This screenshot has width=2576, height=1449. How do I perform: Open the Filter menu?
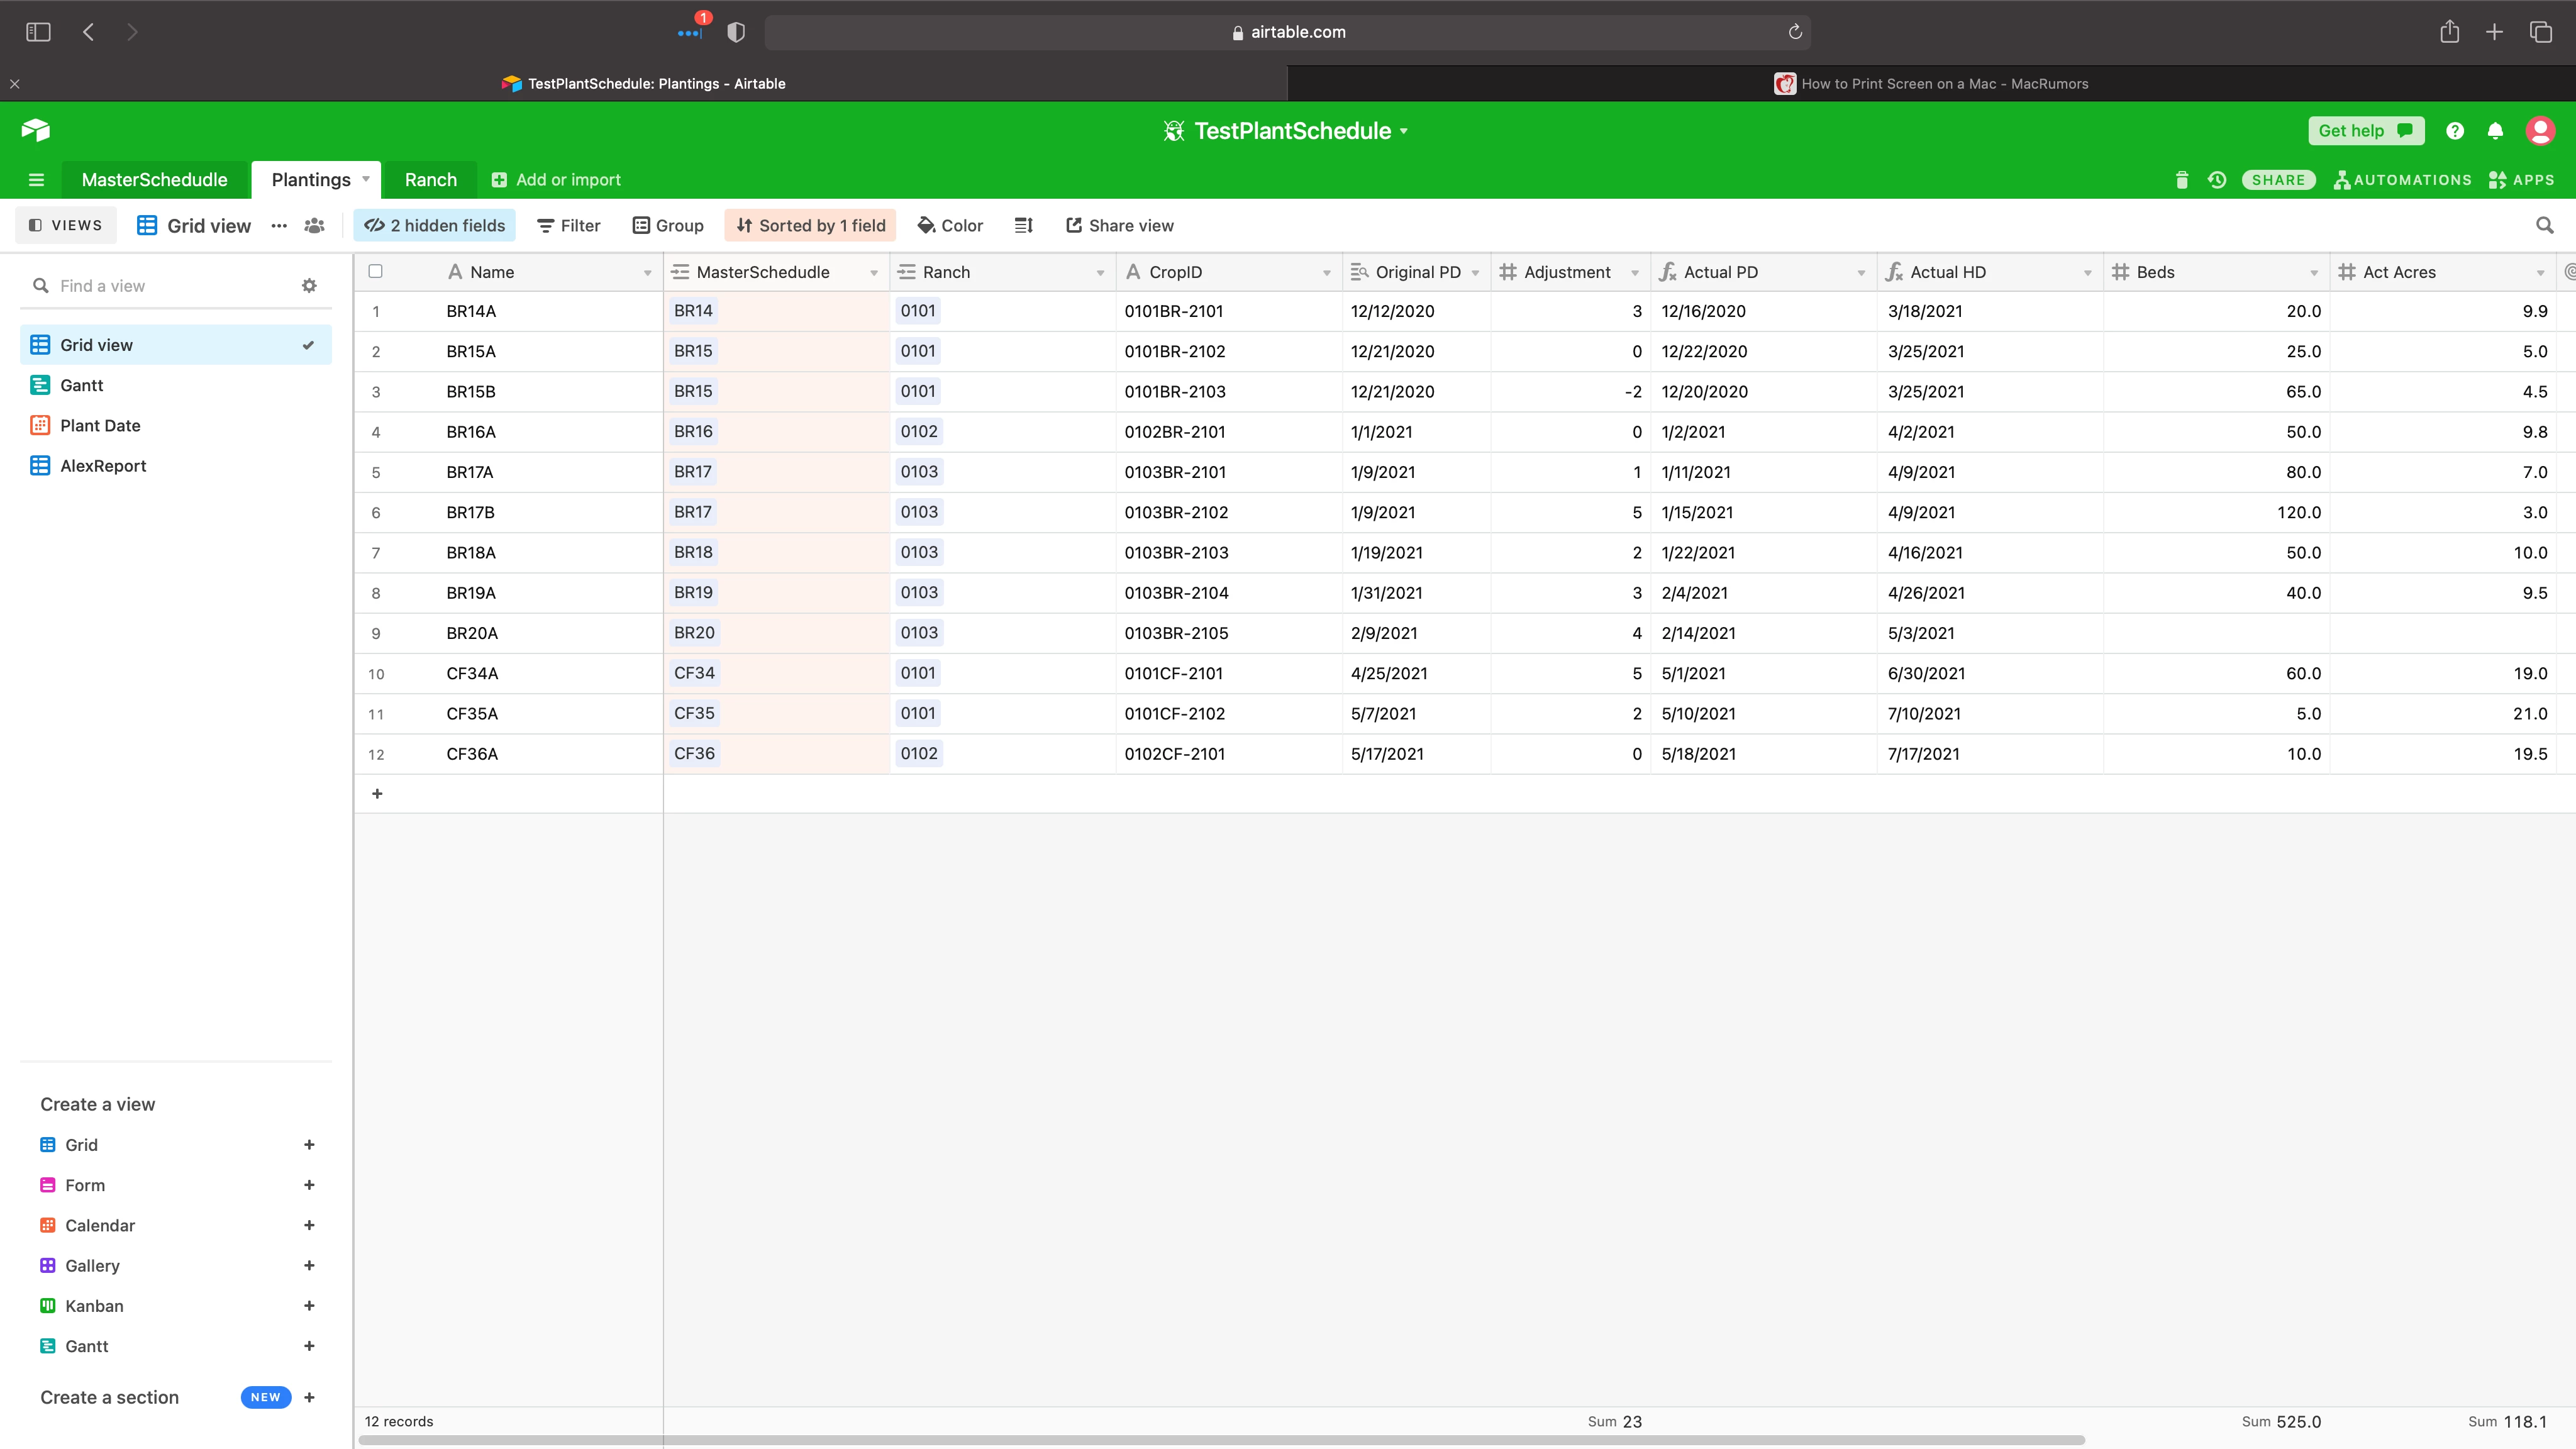click(x=569, y=226)
